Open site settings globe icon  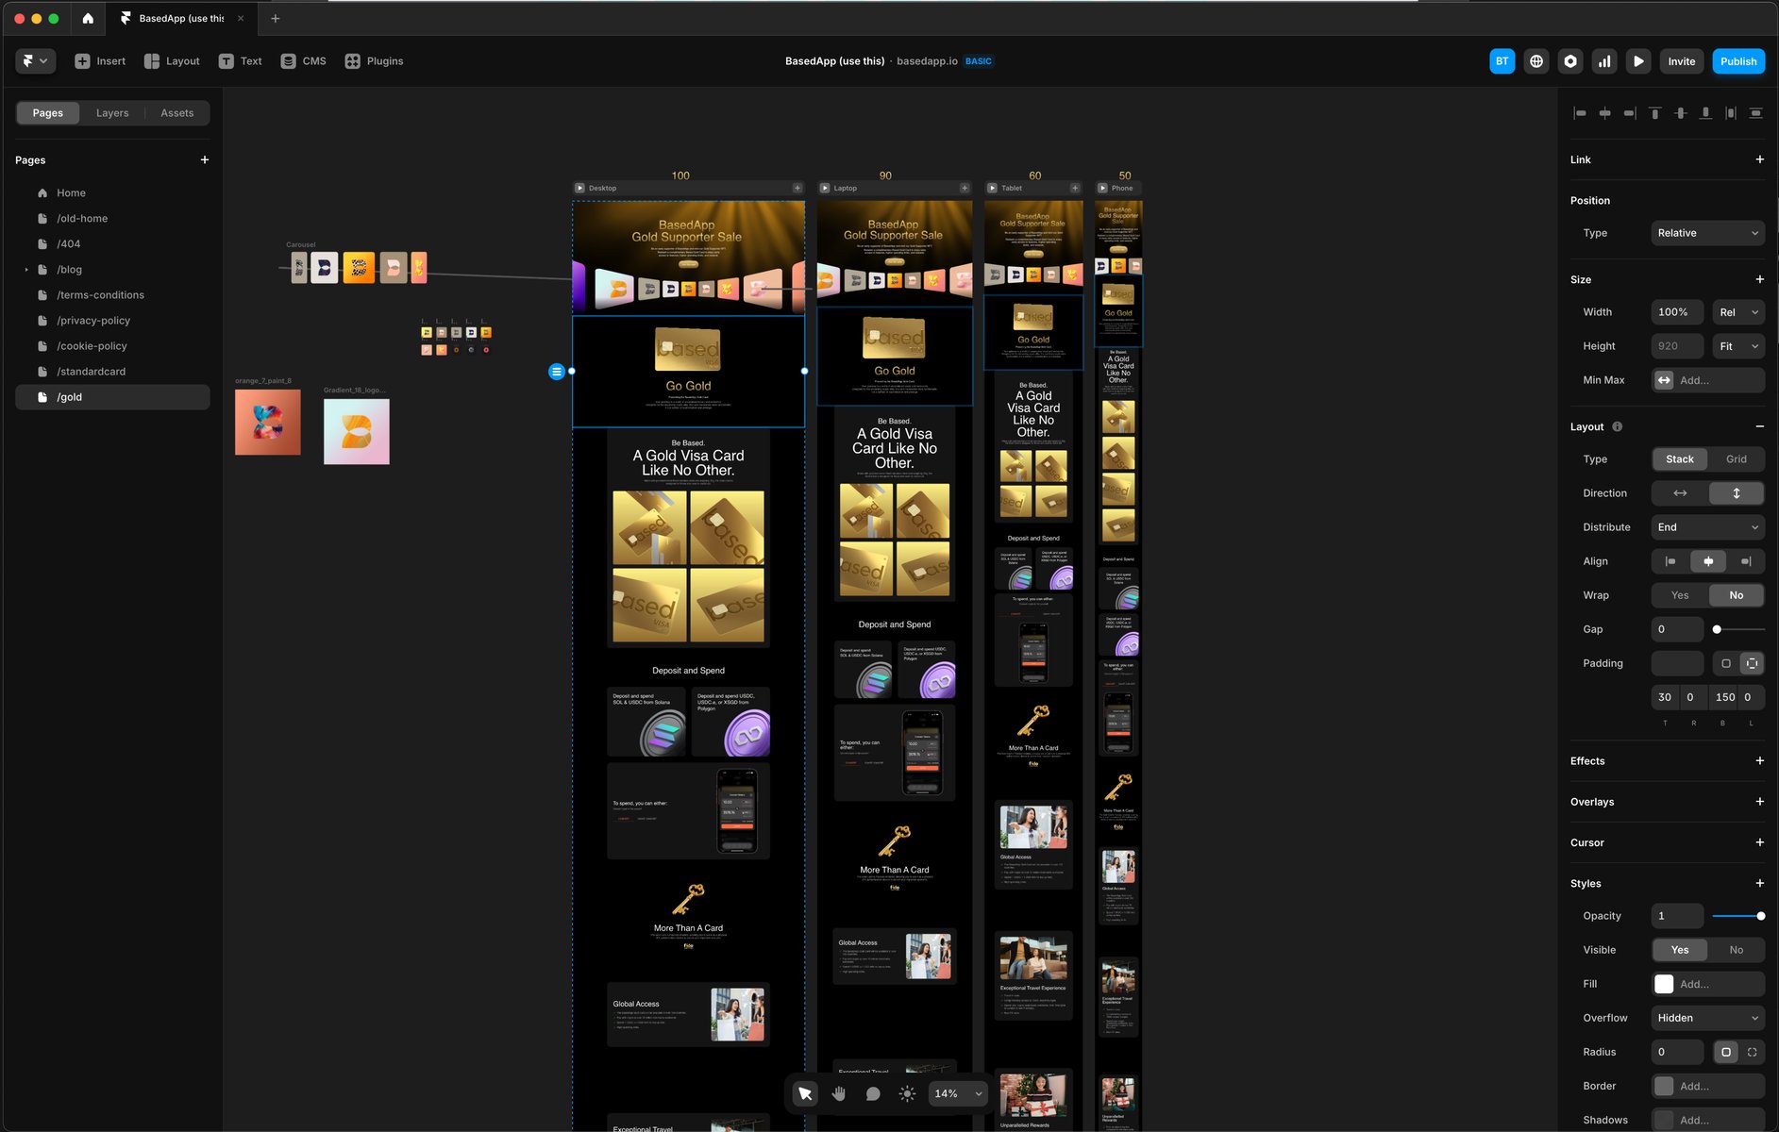point(1536,61)
